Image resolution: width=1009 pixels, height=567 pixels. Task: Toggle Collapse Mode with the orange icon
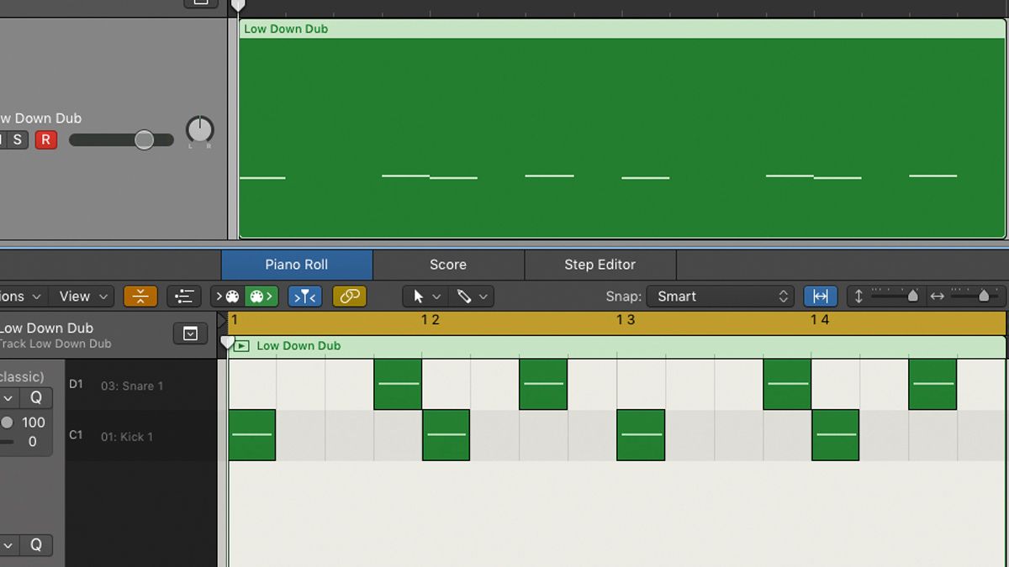click(x=140, y=296)
